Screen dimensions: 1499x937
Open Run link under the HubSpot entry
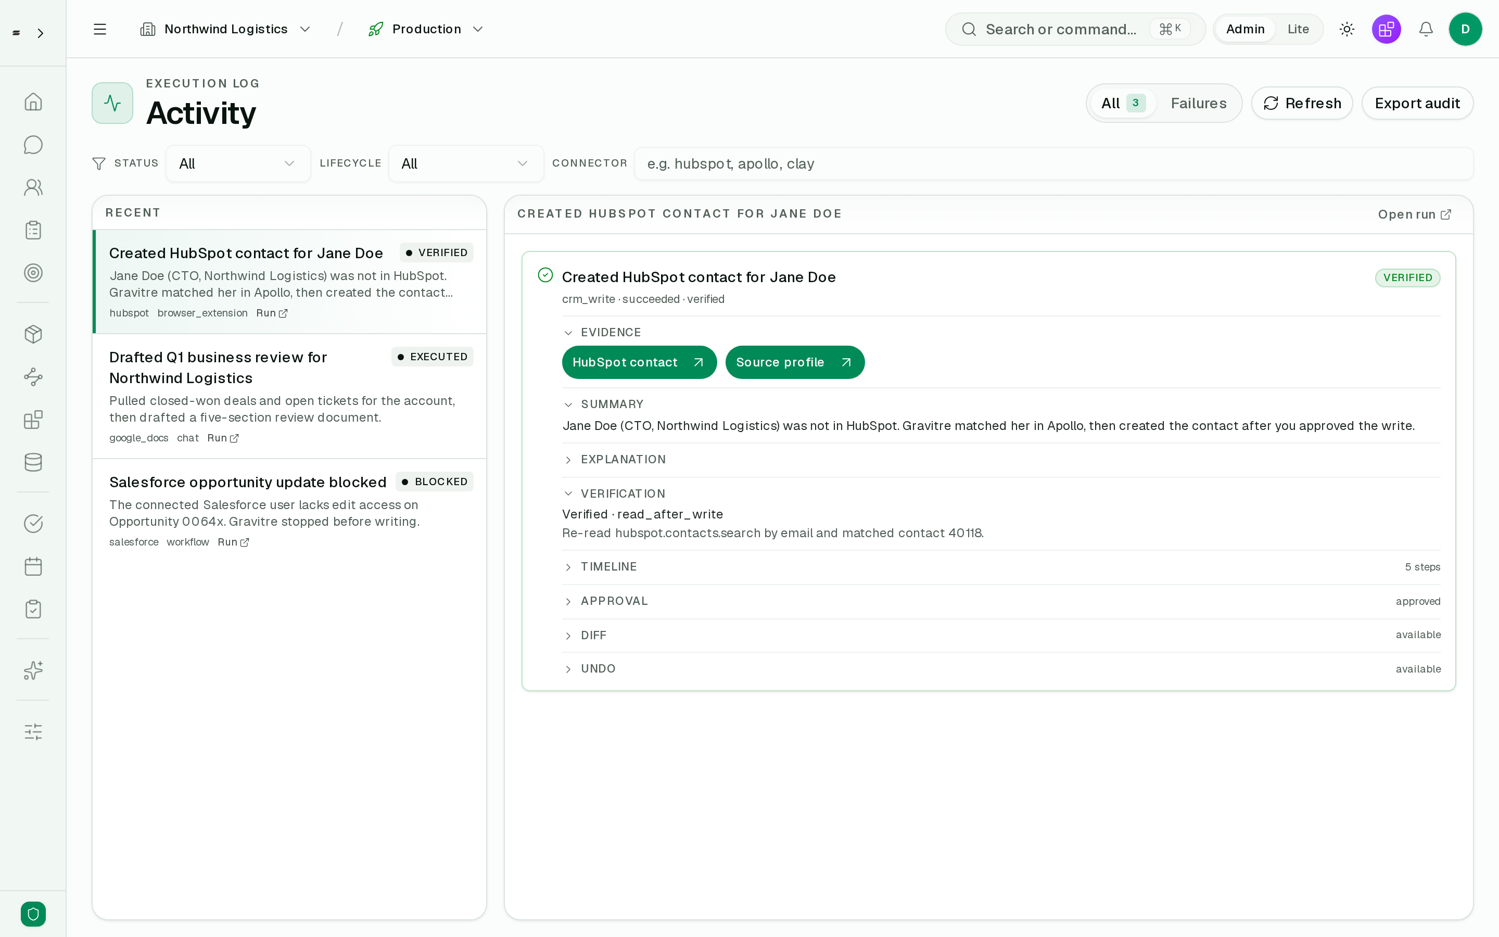pos(272,313)
